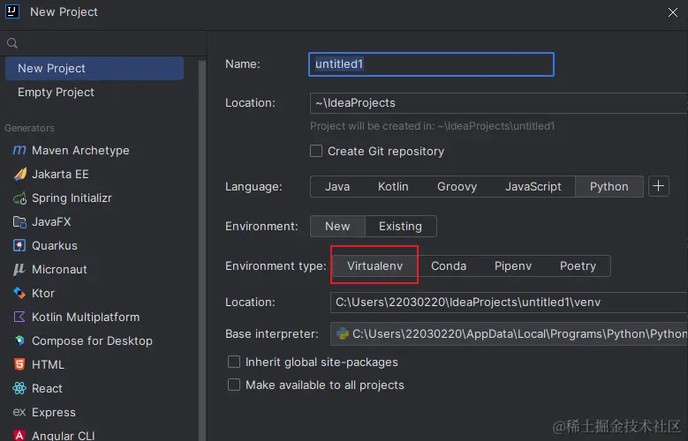Click the search magnifier icon

coord(12,43)
